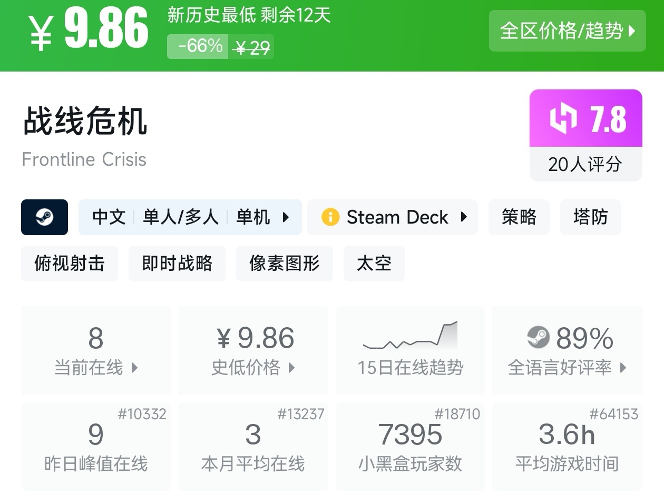This screenshot has width=664, height=495.
Task: Select the 策略 strategy tag
Action: 519,217
